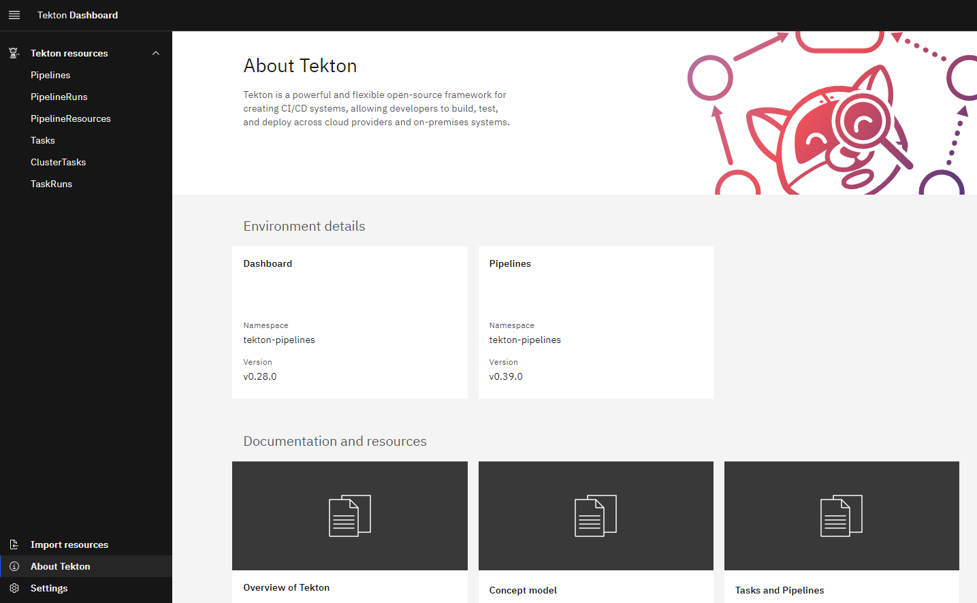This screenshot has height=603, width=977.
Task: Click the Dashboard card title
Action: point(268,263)
